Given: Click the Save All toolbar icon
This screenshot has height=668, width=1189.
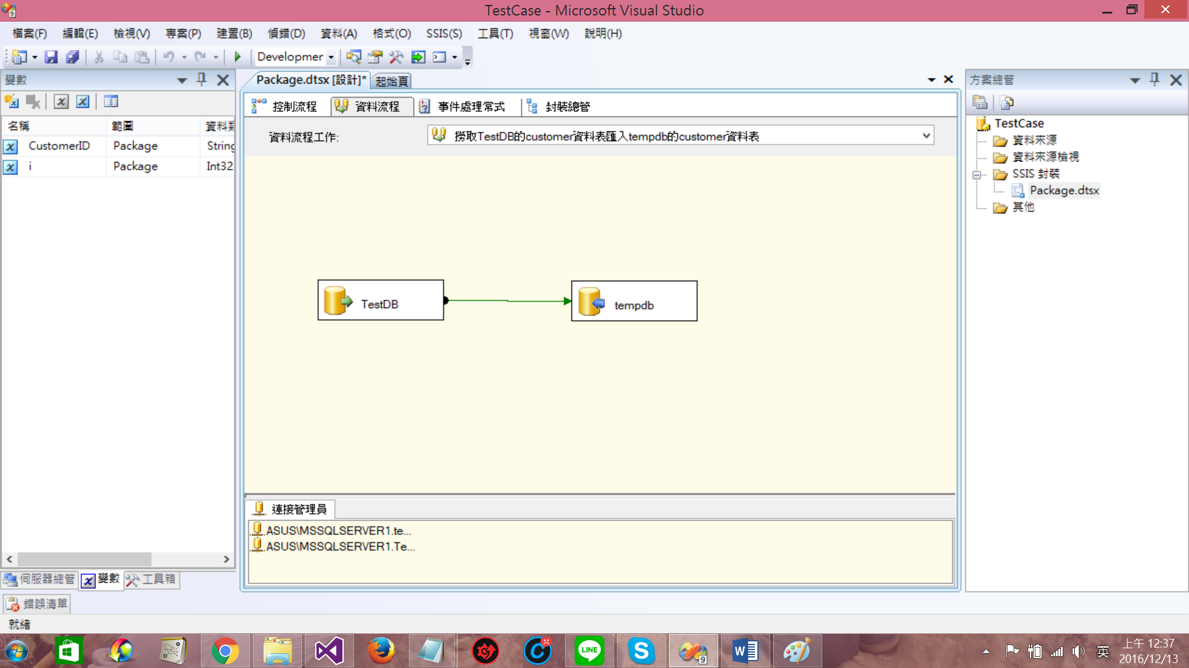Looking at the screenshot, I should (72, 57).
